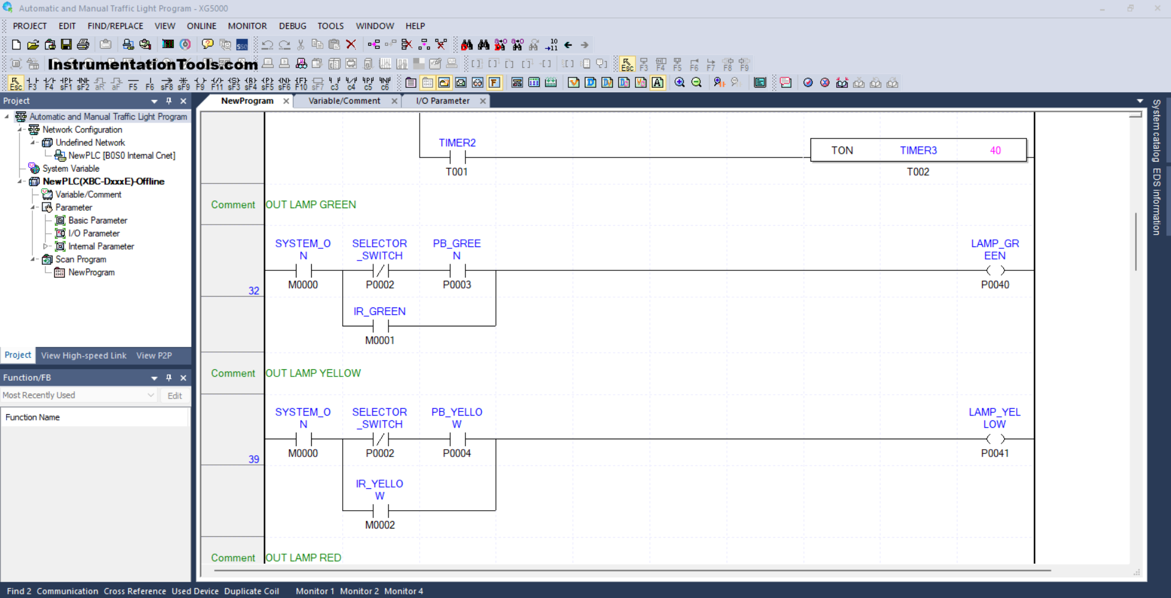Insert positive transition contact sF1
This screenshot has width=1171, height=598.
pyautogui.click(x=66, y=83)
